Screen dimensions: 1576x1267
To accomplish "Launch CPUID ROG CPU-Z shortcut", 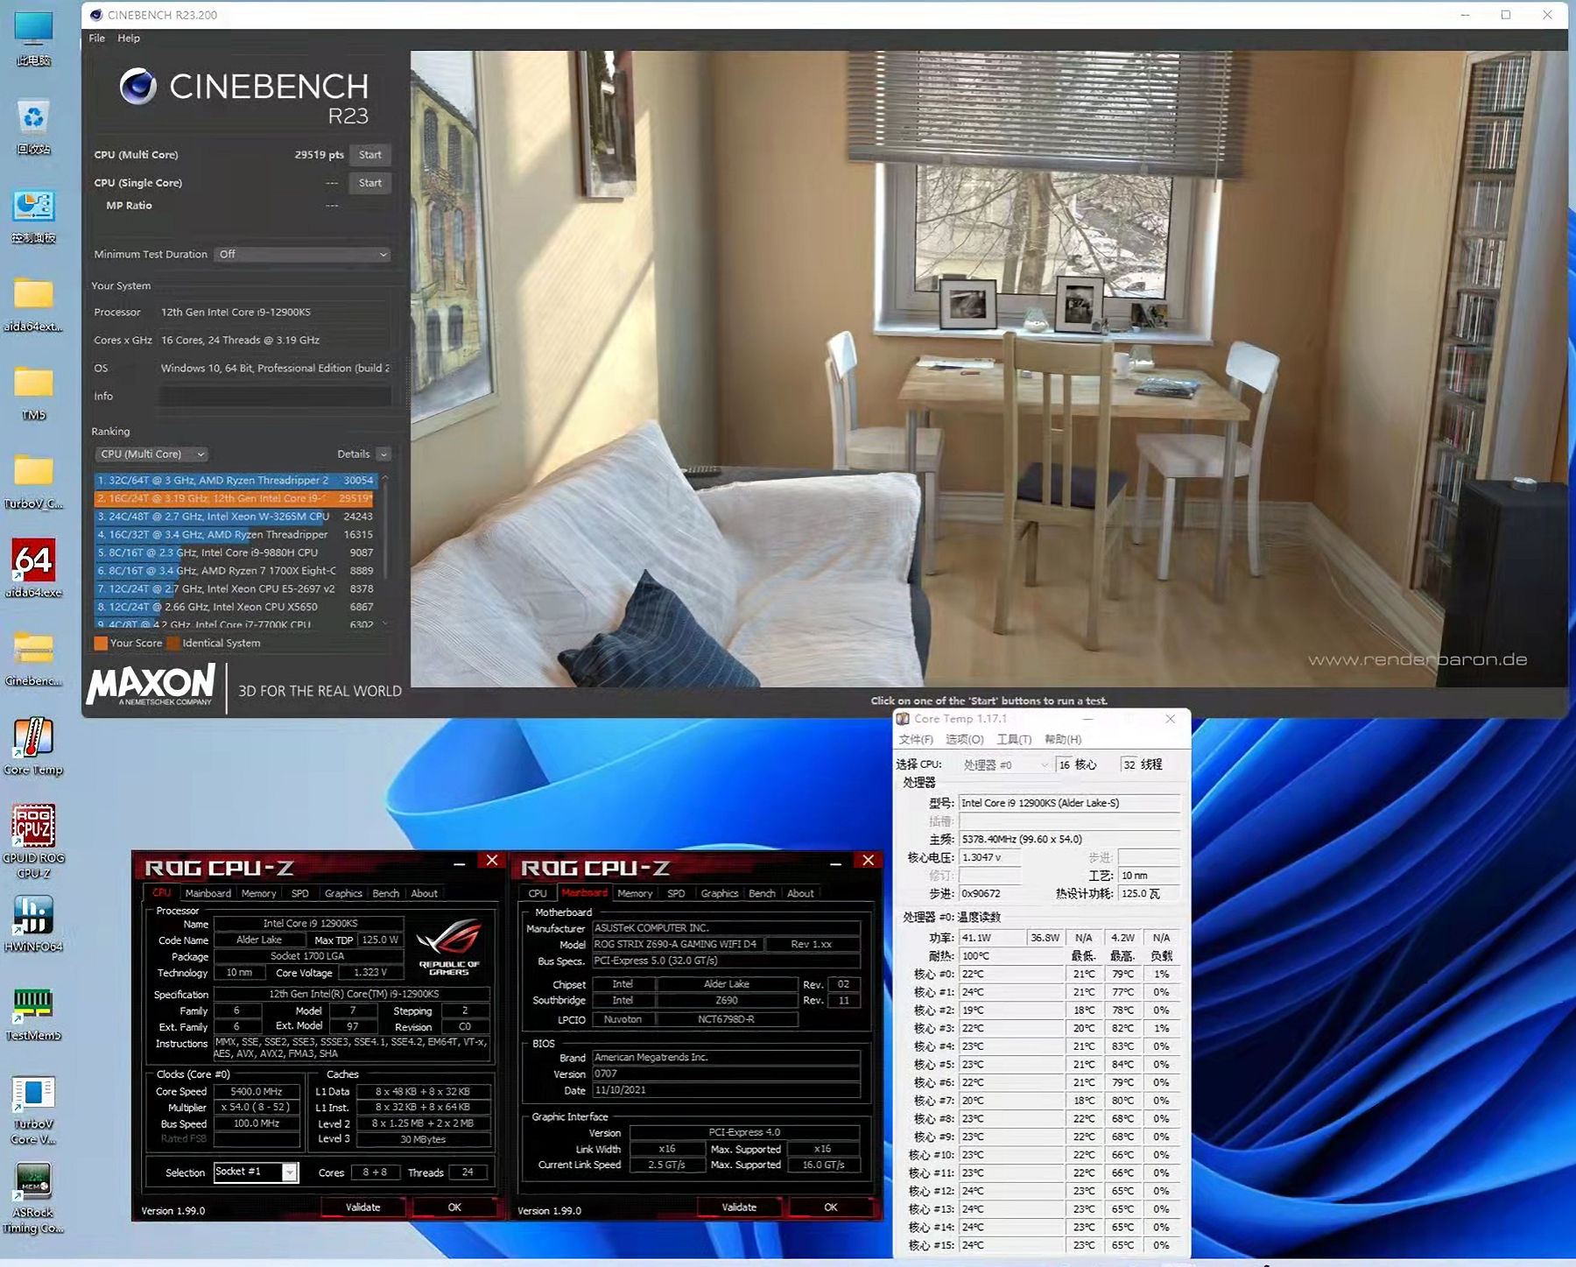I will coord(33,841).
